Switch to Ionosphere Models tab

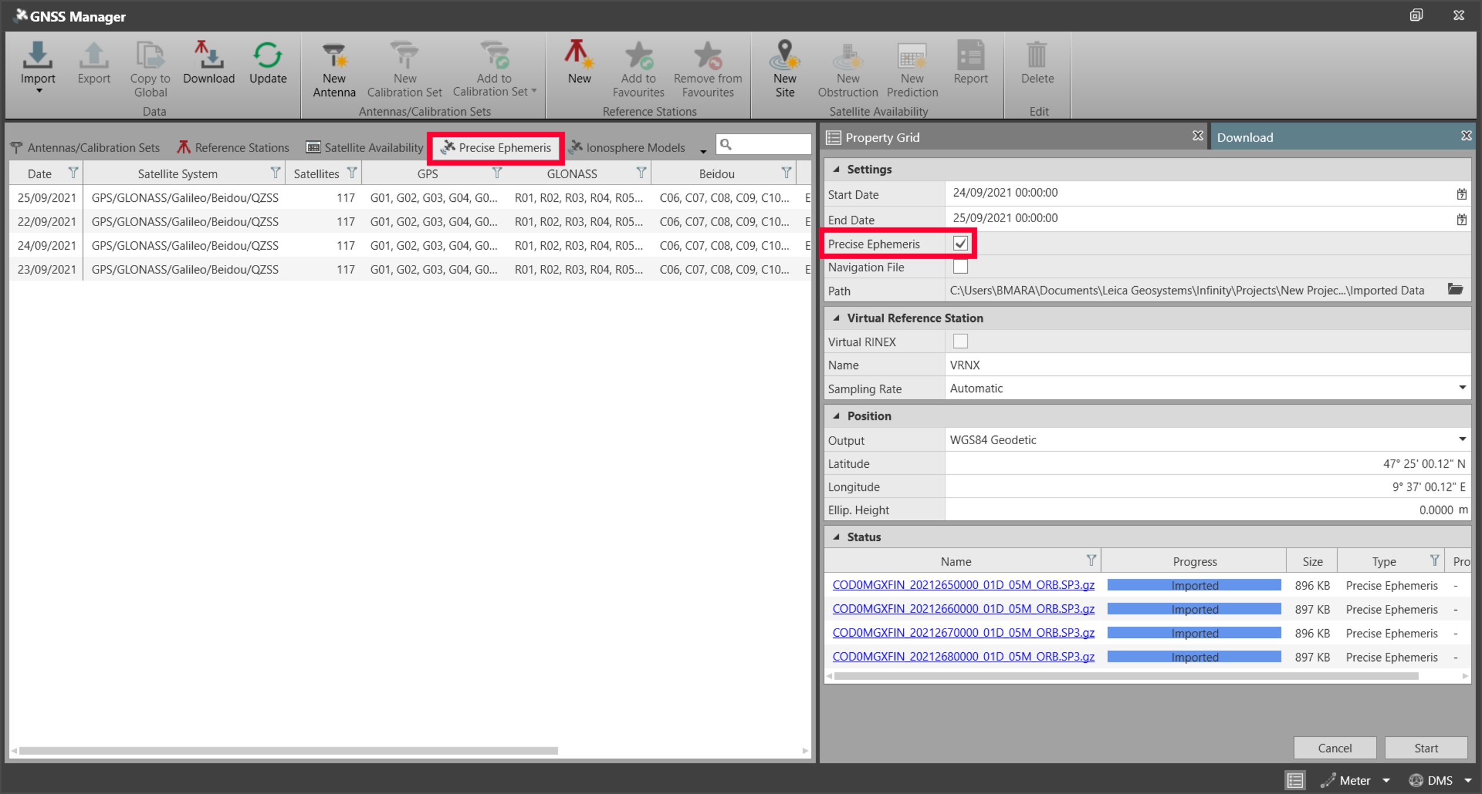[627, 147]
